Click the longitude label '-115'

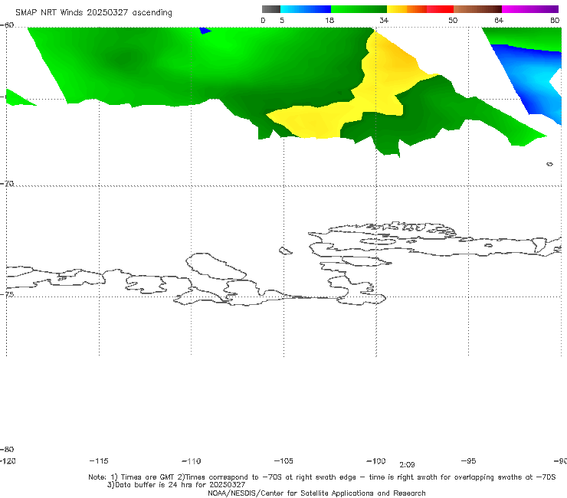click(99, 460)
